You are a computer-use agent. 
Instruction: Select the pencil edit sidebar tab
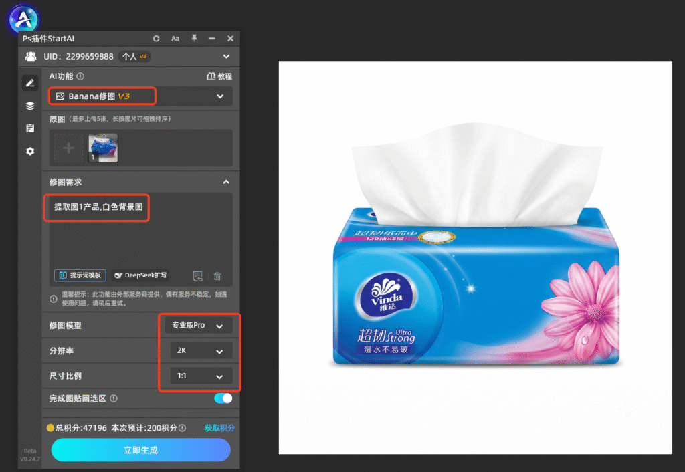click(30, 83)
